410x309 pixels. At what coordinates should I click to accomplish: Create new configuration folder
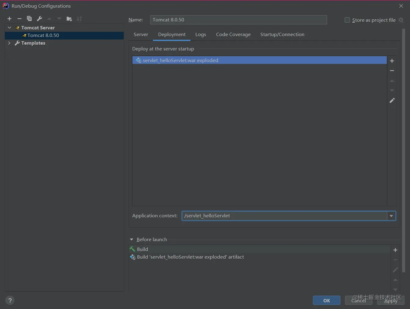69,19
